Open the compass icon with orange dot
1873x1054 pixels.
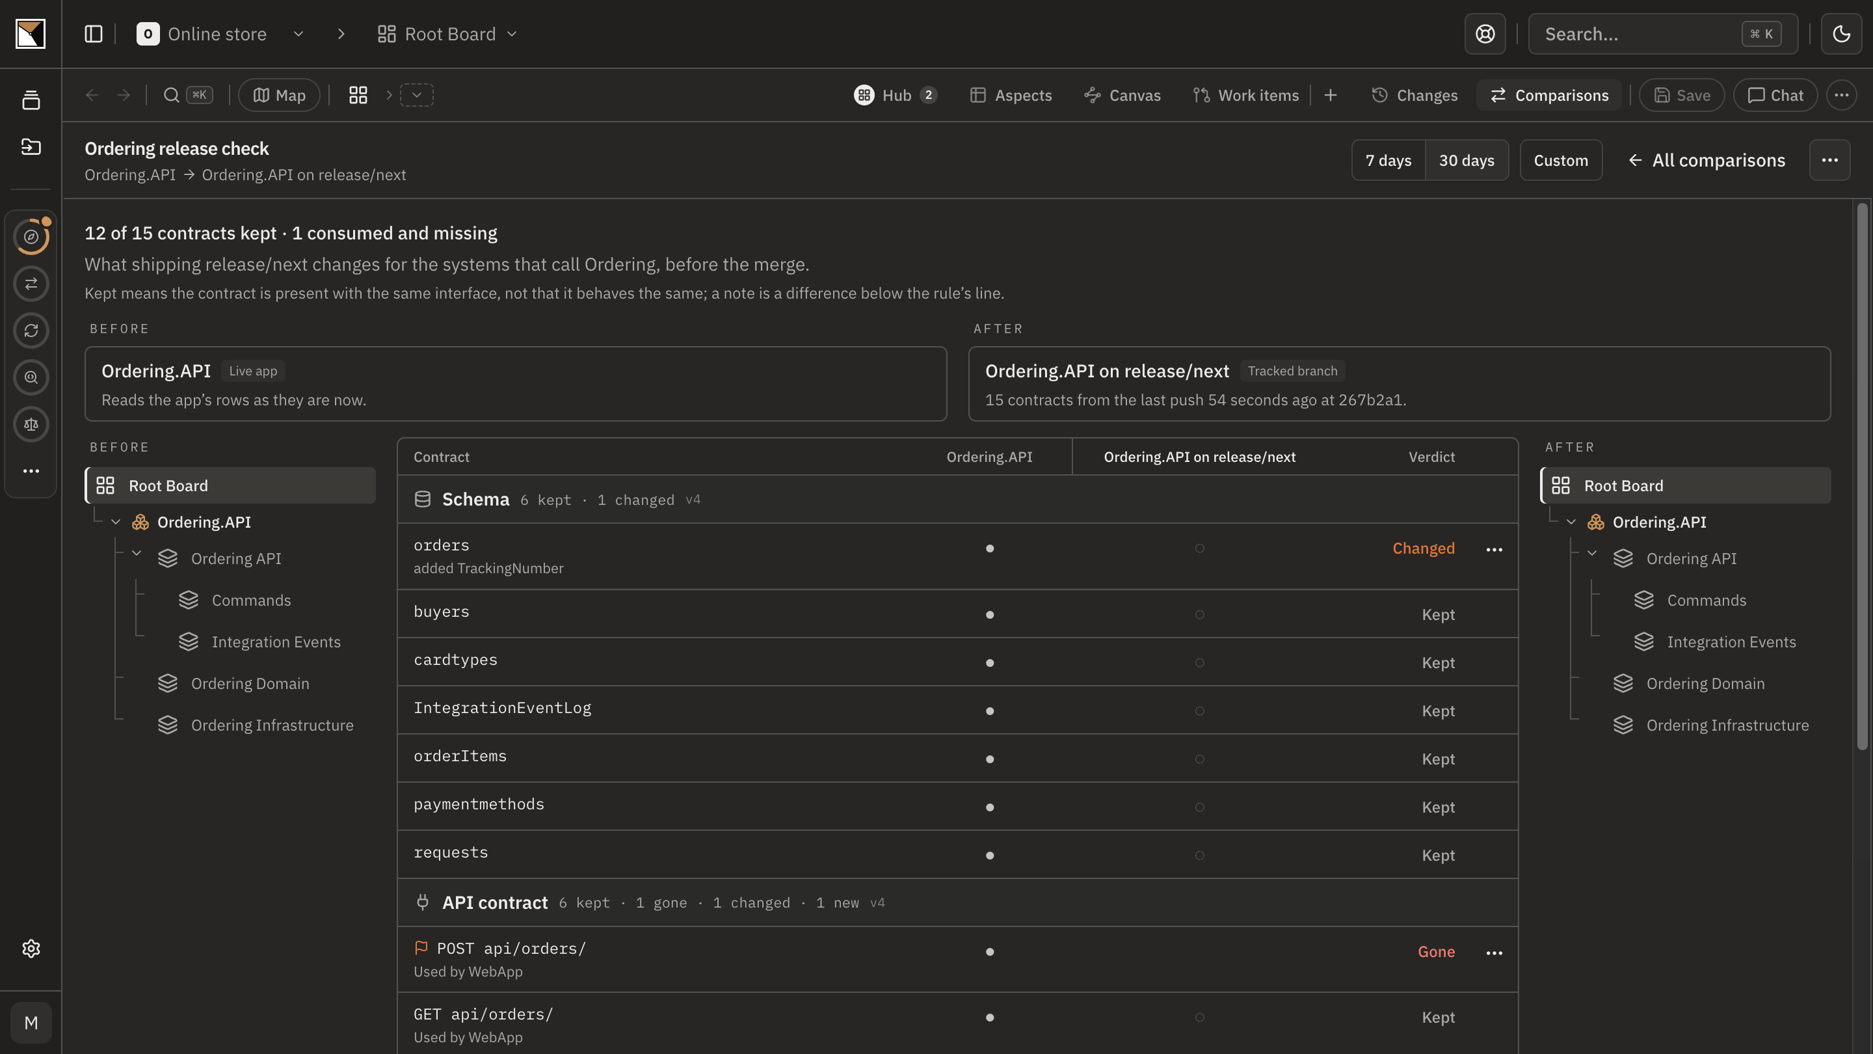31,236
